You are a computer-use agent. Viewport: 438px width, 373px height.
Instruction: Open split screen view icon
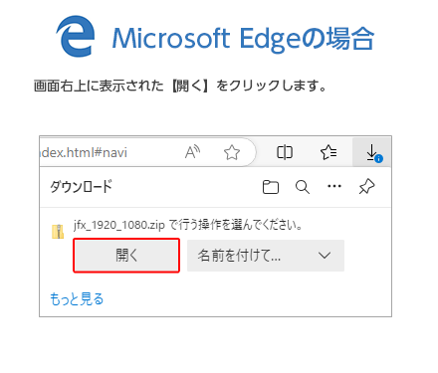pos(285,152)
